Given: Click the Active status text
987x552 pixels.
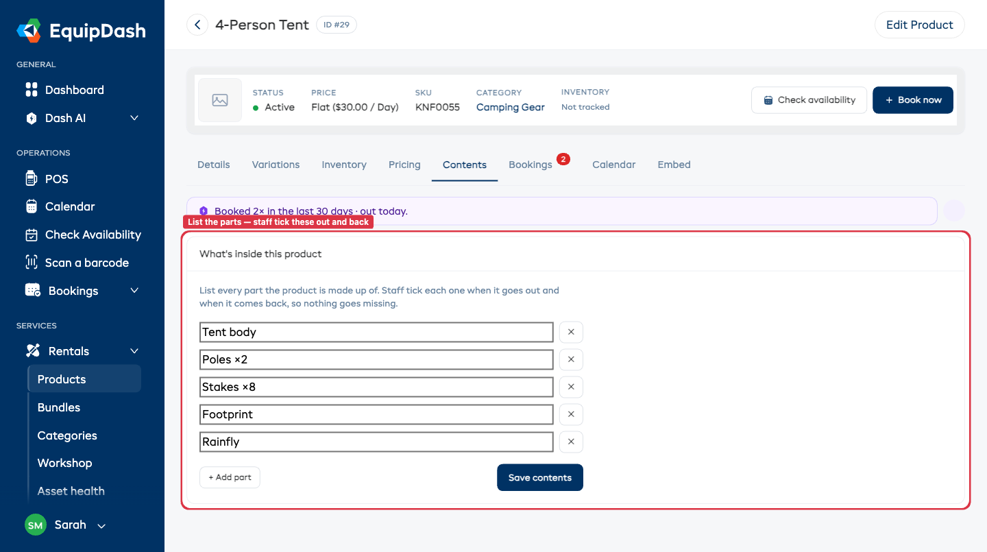Looking at the screenshot, I should 280,107.
